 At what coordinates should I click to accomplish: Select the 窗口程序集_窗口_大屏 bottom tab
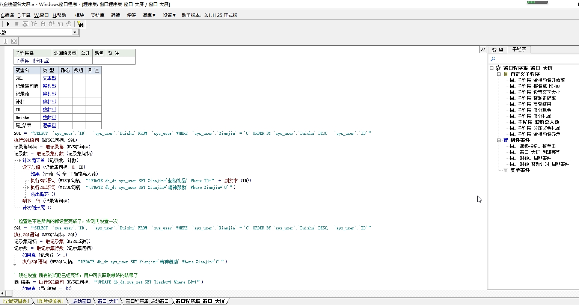click(200, 301)
